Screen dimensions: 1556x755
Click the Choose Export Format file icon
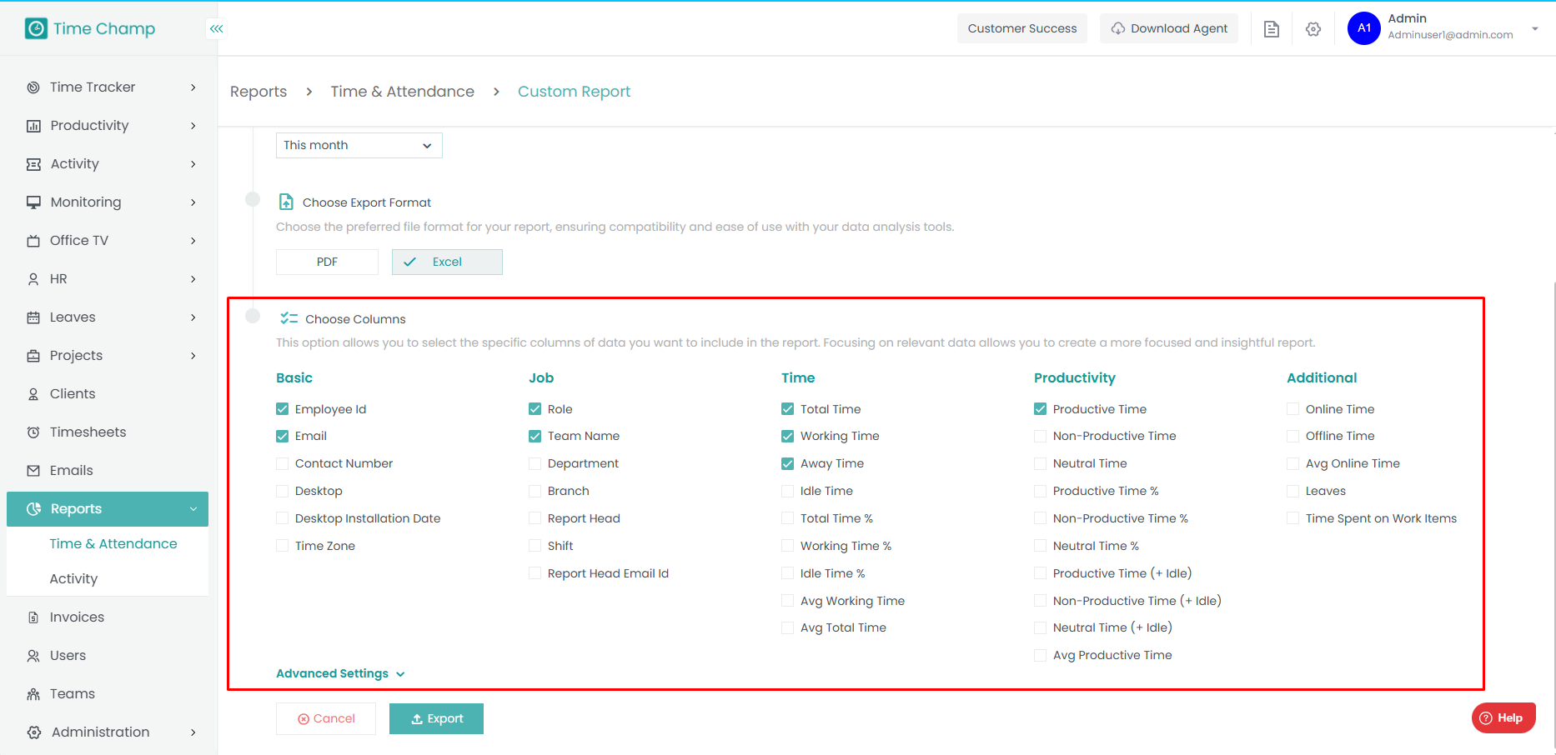pyautogui.click(x=286, y=202)
